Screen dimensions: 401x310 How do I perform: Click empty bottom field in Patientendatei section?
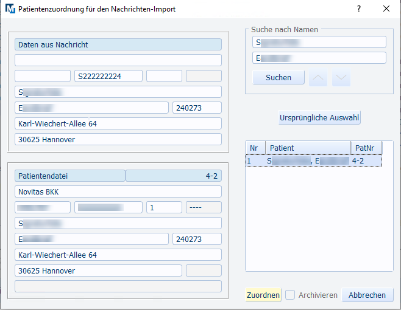coord(118,286)
